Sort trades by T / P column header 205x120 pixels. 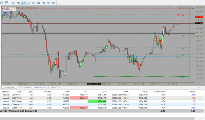click(104, 91)
